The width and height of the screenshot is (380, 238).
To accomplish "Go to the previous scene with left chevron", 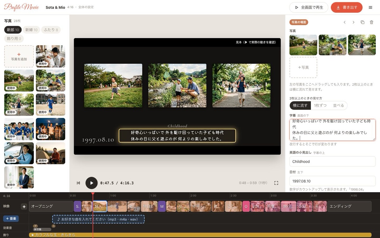I will click(345, 22).
